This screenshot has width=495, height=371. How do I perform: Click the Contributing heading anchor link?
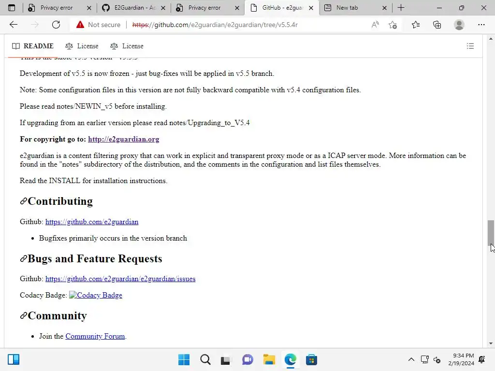click(23, 201)
